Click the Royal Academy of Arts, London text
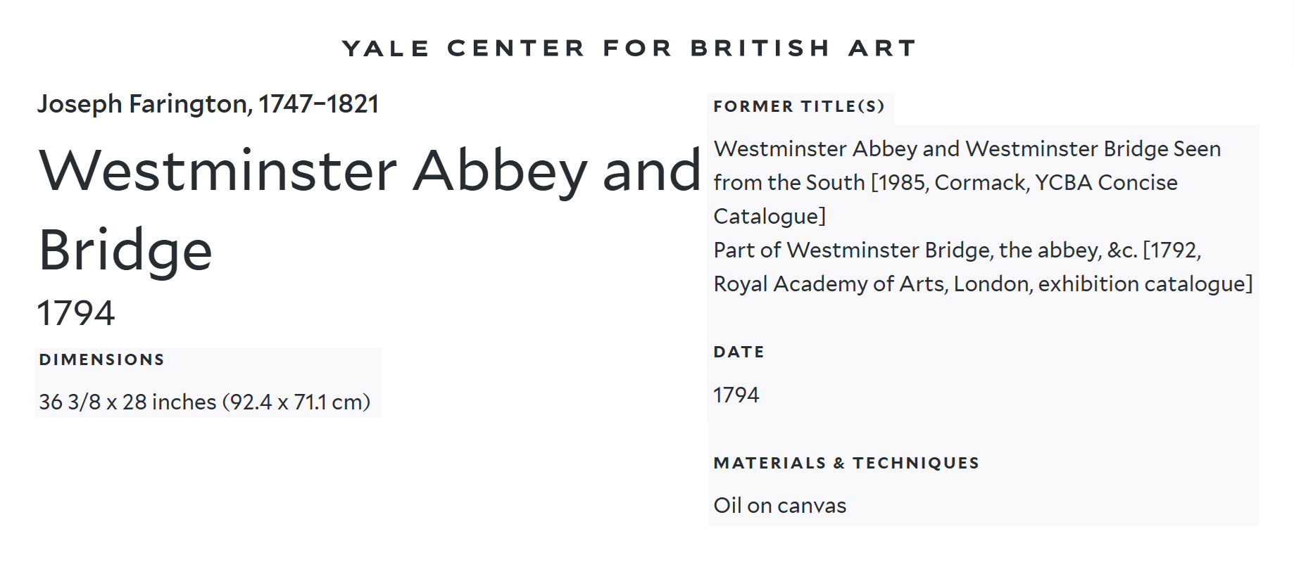 pos(873,284)
